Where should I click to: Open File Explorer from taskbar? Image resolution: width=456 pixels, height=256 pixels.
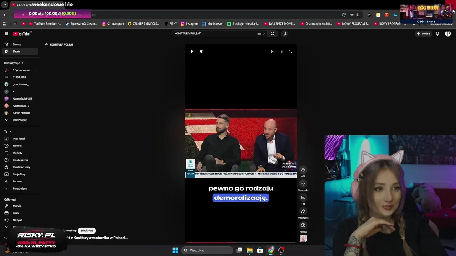tap(249, 250)
